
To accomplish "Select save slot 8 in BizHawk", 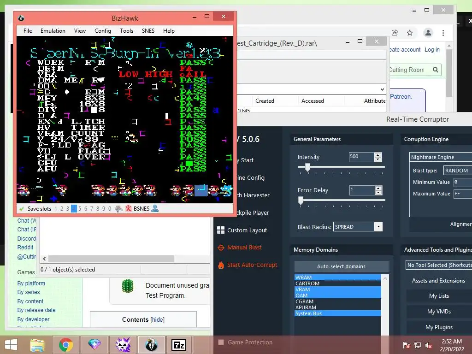I will pos(98,209).
